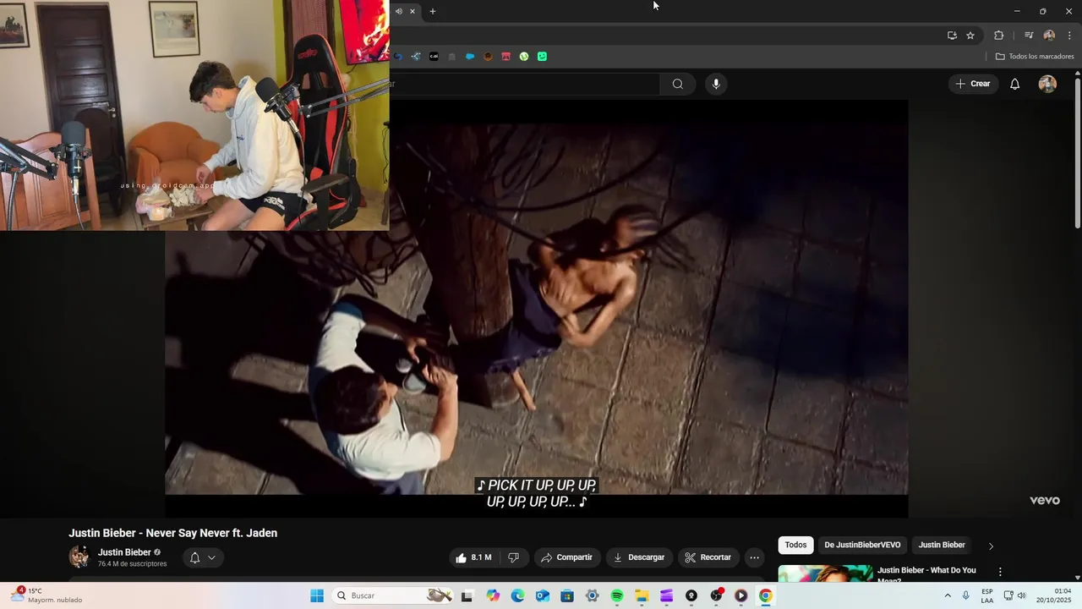1082x609 pixels.
Task: Clip the video with Recortar
Action: 708,557
